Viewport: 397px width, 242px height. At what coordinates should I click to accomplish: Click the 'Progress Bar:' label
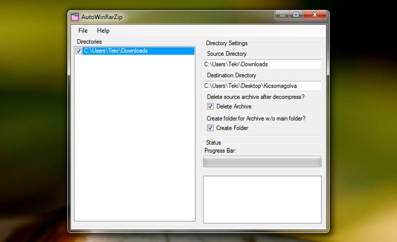(x=220, y=150)
